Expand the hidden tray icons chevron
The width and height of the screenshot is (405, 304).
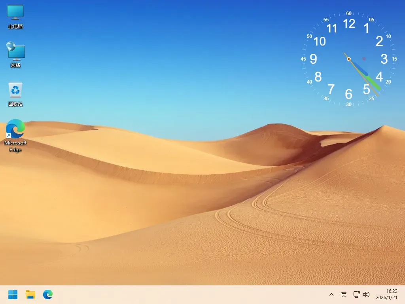(x=331, y=294)
